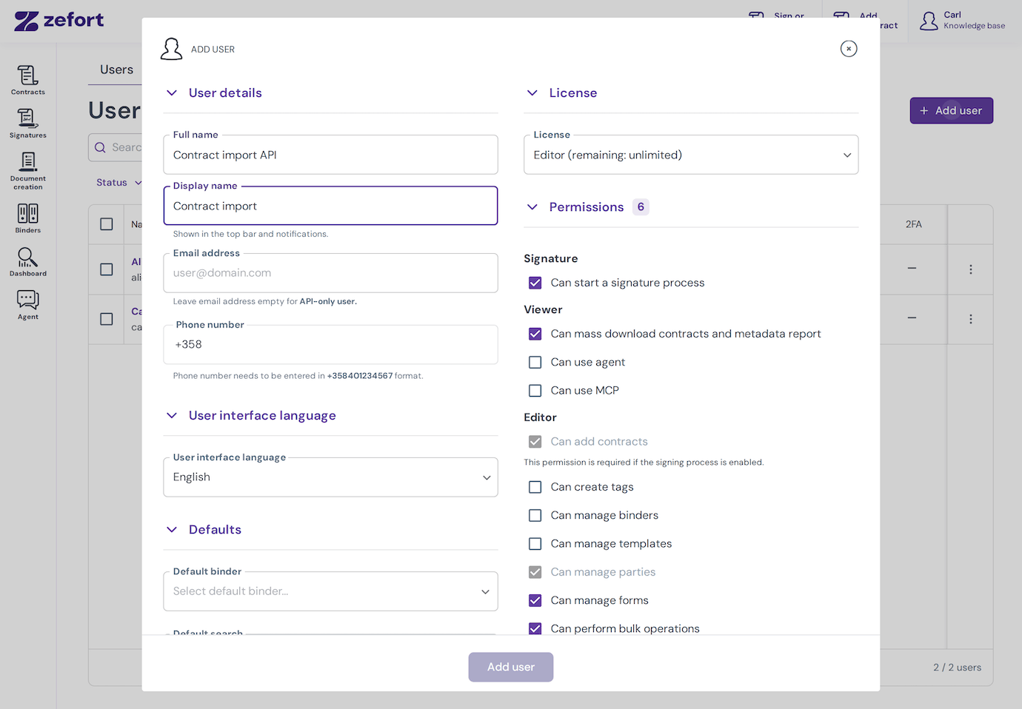Uncheck Can start a signature process

[535, 283]
